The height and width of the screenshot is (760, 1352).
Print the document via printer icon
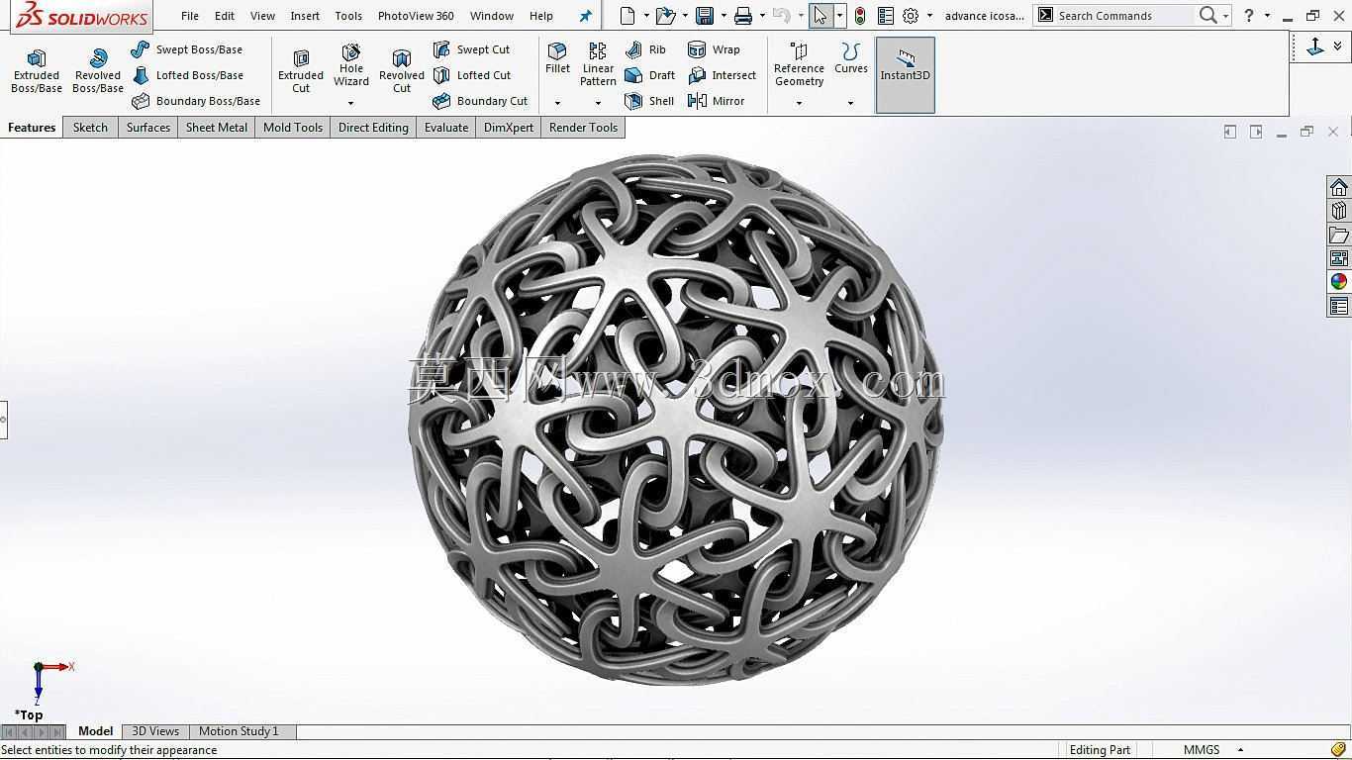743,16
